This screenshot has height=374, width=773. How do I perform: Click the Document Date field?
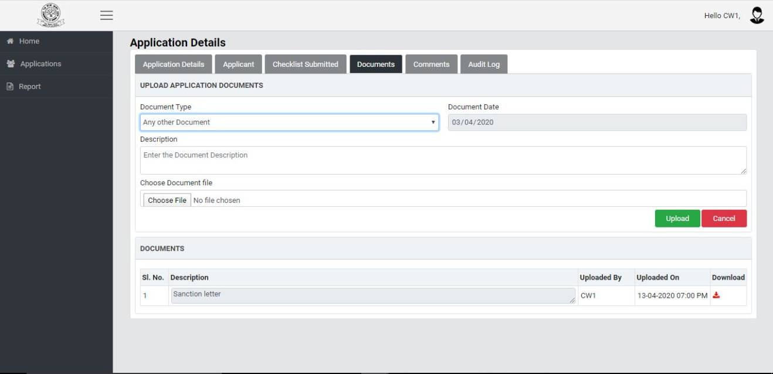[x=596, y=123]
